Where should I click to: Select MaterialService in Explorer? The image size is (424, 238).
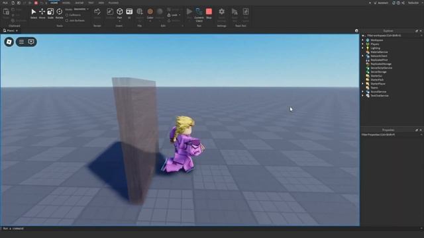[379, 52]
